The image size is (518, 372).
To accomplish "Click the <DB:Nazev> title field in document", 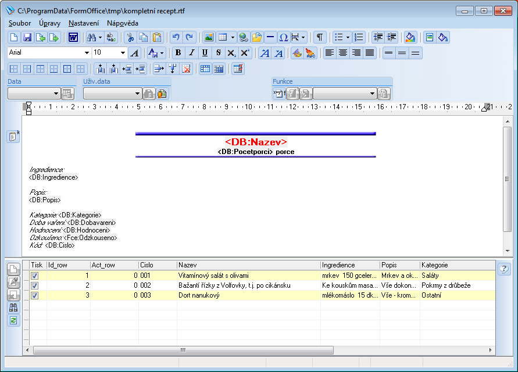I will 256,142.
